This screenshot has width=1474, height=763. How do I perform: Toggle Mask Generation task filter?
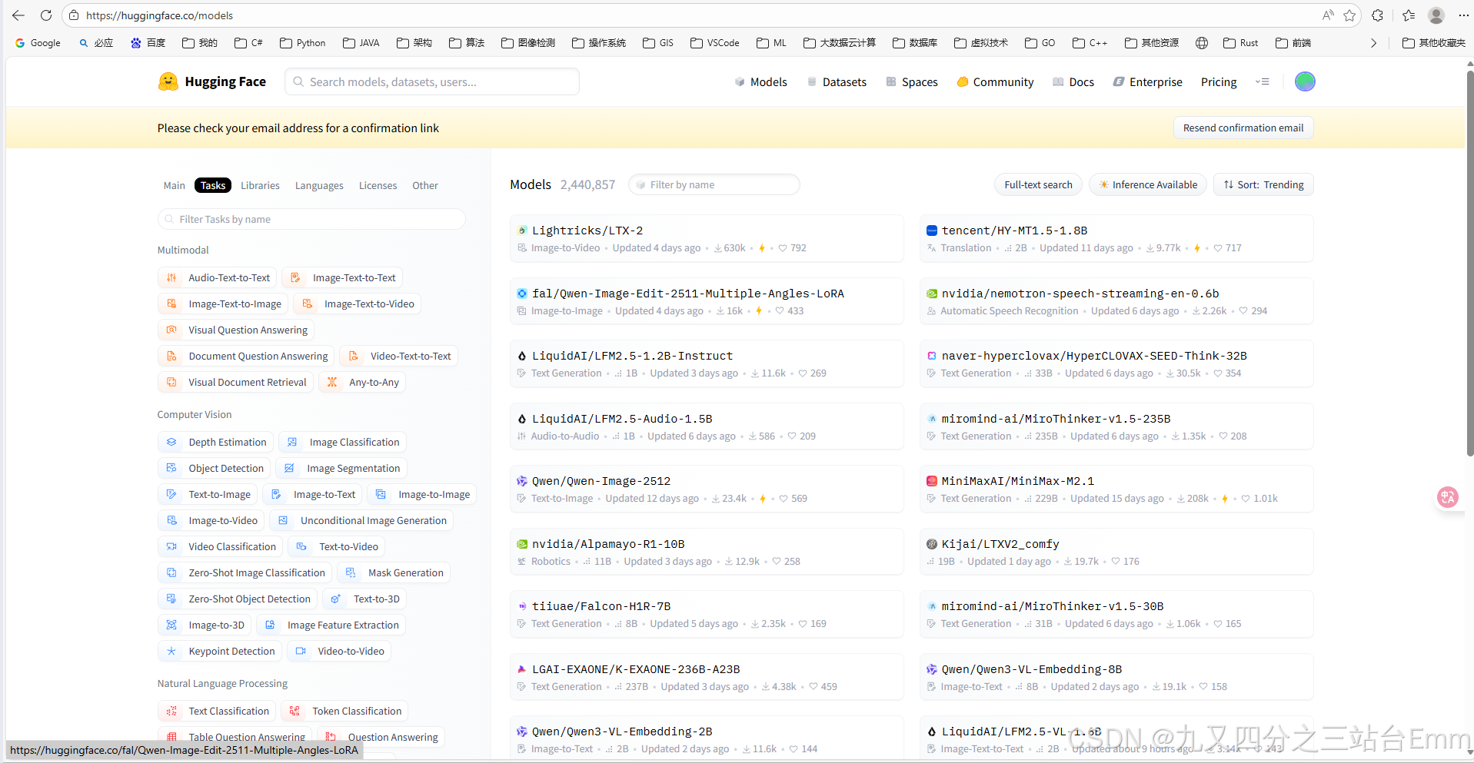click(394, 573)
